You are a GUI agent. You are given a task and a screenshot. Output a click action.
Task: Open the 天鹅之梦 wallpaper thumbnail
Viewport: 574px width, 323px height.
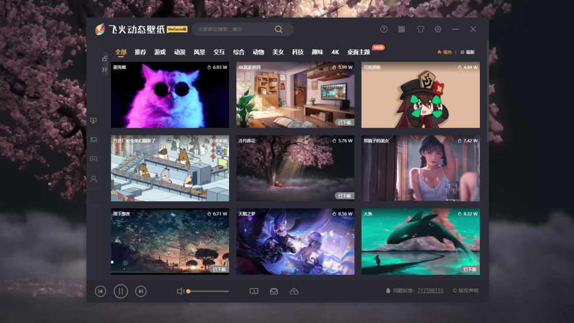tap(296, 242)
